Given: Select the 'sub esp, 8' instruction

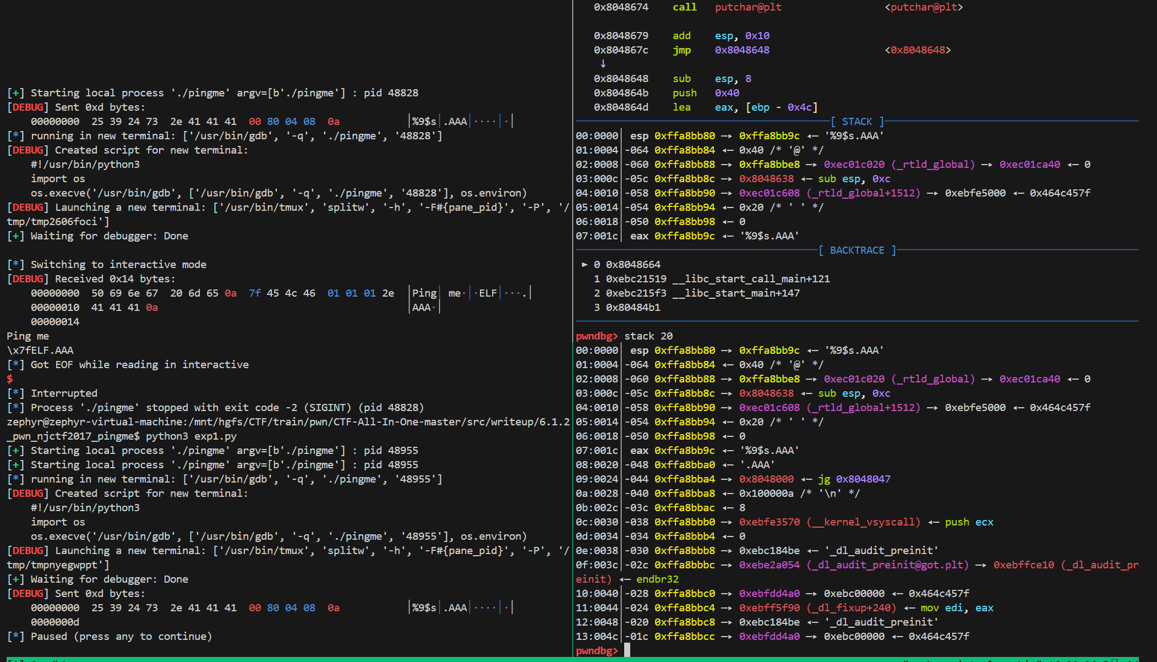Looking at the screenshot, I should (x=712, y=79).
